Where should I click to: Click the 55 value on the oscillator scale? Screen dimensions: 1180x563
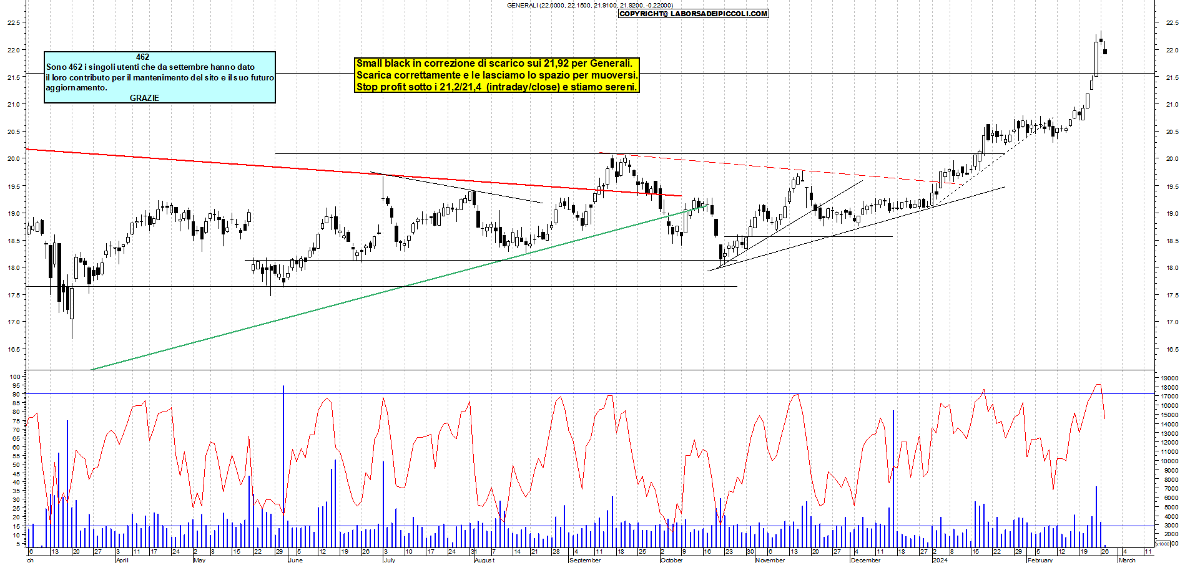[x=17, y=456]
